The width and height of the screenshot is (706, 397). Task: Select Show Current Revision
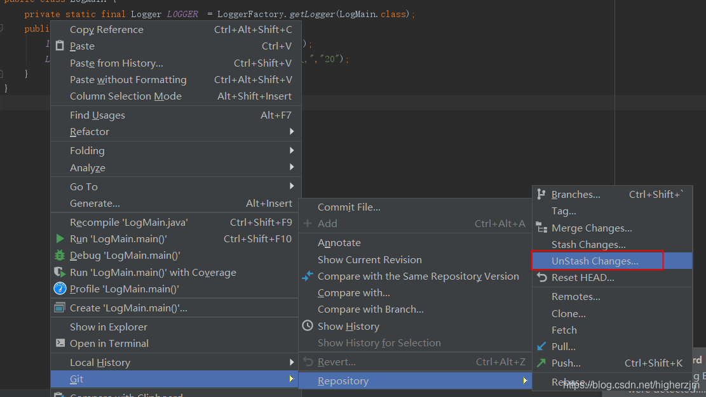pyautogui.click(x=415, y=259)
